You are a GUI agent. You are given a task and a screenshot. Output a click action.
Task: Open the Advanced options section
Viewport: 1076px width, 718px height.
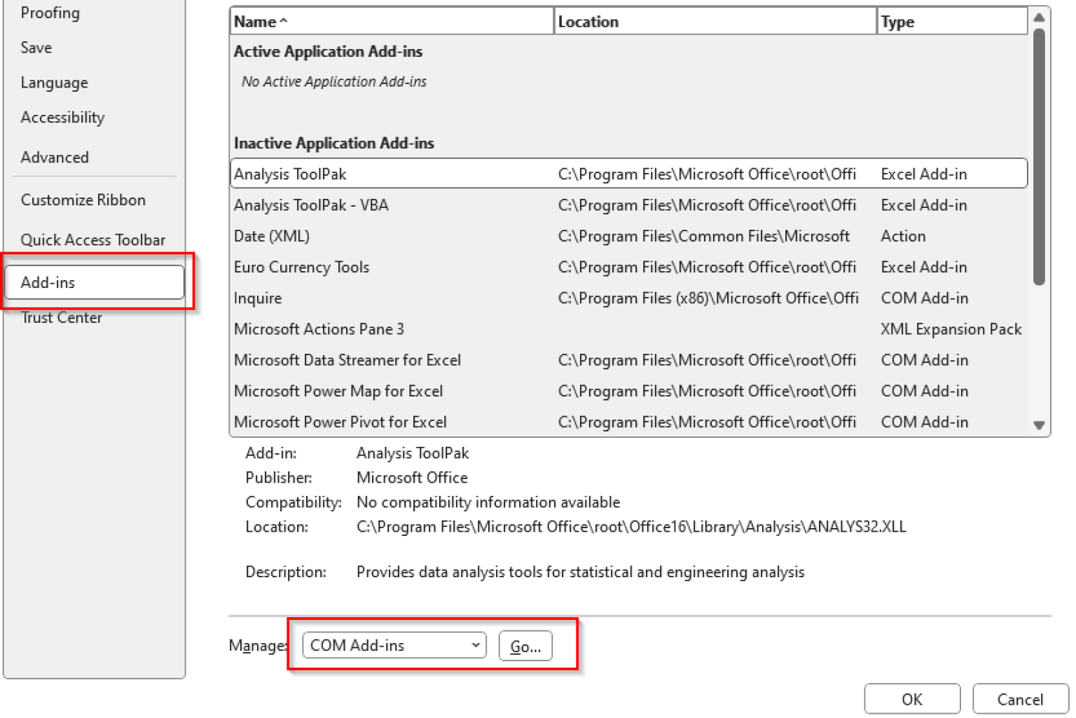55,157
